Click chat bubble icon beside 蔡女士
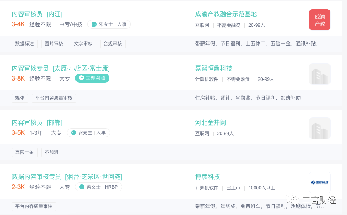This screenshot has width=347, height=215. pyautogui.click(x=82, y=187)
